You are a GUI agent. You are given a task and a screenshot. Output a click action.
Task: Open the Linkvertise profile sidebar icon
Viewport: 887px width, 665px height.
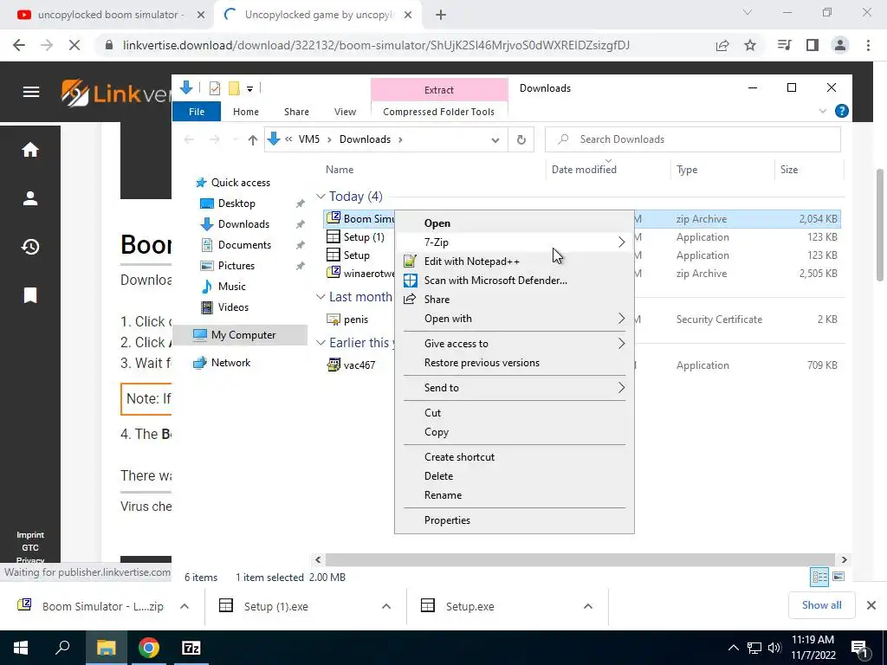(30, 198)
